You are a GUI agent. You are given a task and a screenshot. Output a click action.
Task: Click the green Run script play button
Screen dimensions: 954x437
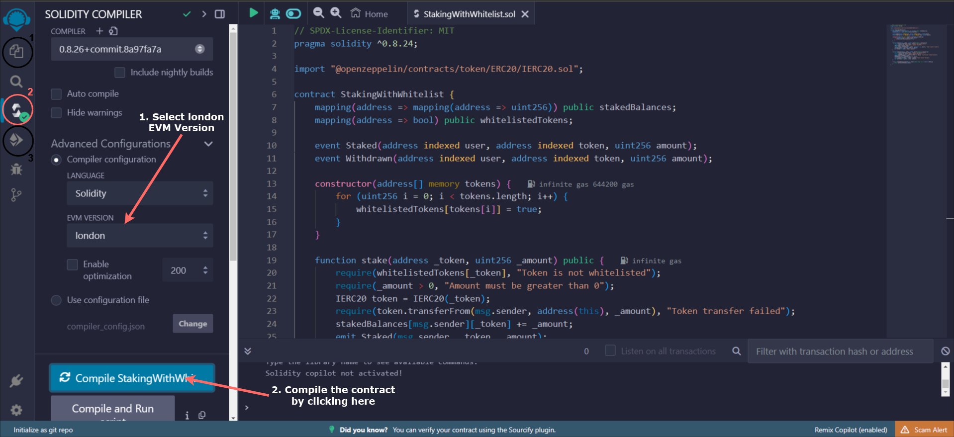tap(254, 13)
